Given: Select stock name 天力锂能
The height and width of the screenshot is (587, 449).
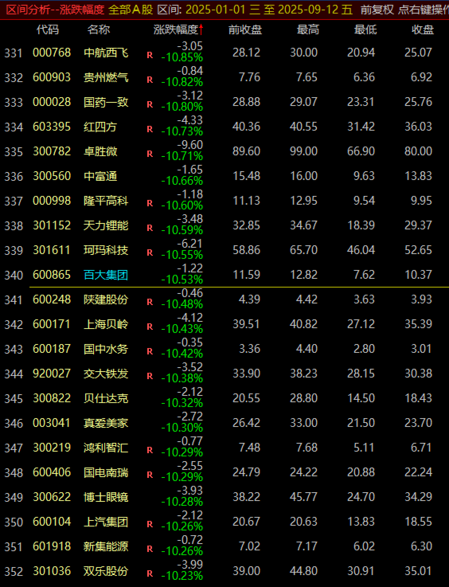Looking at the screenshot, I should (106, 225).
